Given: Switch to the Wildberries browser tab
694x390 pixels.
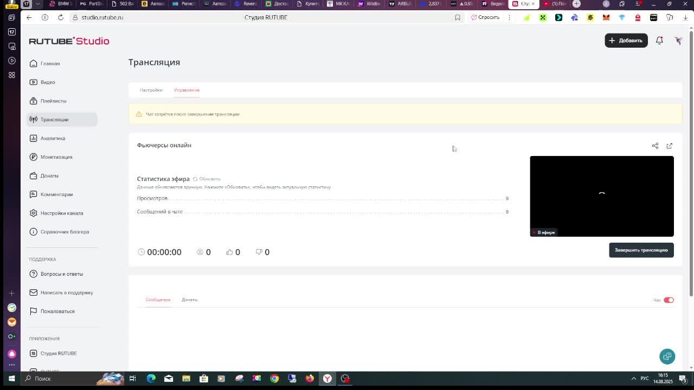Looking at the screenshot, I should [x=370, y=4].
